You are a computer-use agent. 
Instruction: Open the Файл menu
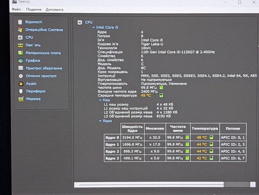(16, 10)
